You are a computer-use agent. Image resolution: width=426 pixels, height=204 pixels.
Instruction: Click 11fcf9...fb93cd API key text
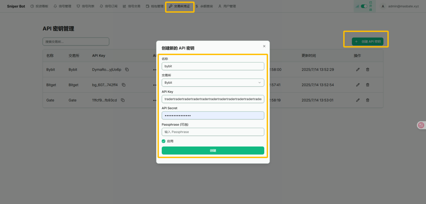[x=105, y=100]
